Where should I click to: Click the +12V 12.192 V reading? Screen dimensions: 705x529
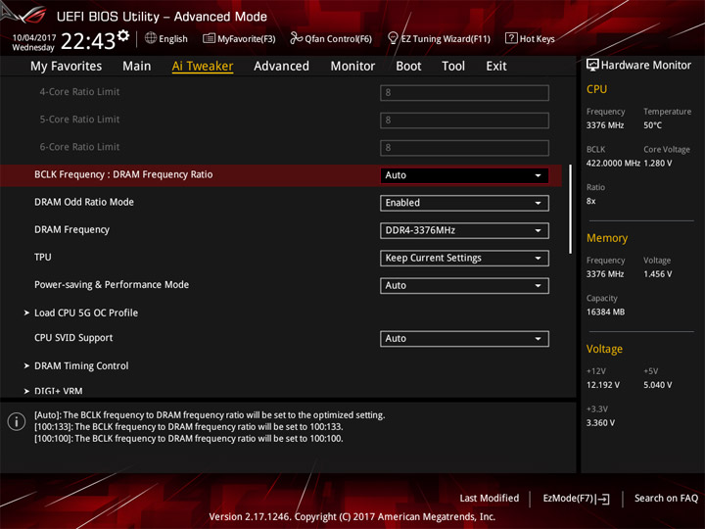[603, 385]
